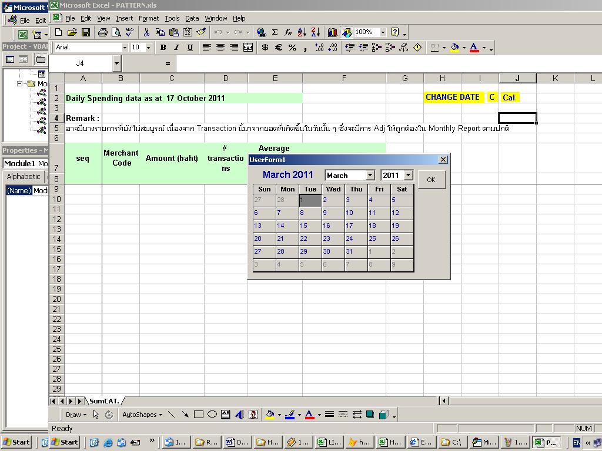
Task: Open the year dropdown showing 2011
Action: coord(408,175)
